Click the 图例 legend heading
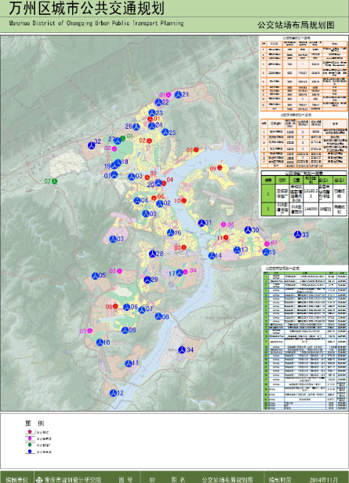349x483 pixels. pos(35,423)
